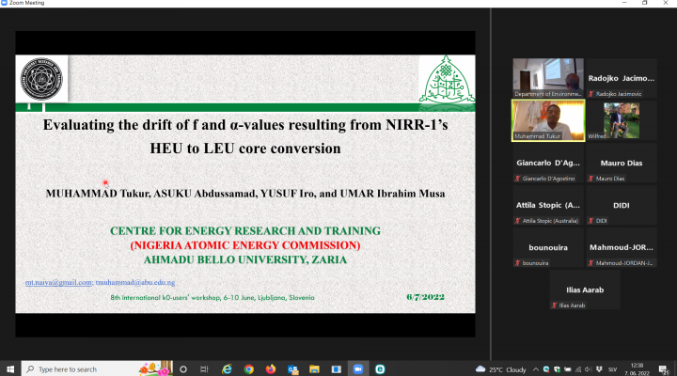Viewport: 677px width, 376px height.
Task: Open Dropbox icon in system tray
Action: tap(599, 369)
